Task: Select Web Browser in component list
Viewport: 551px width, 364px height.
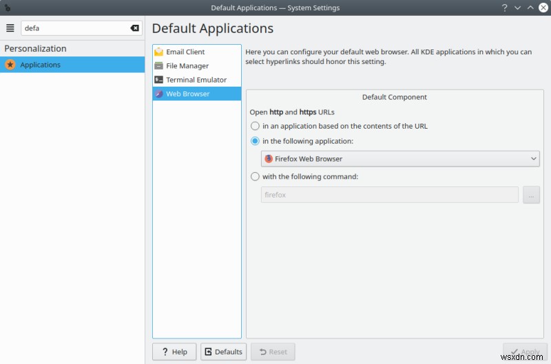Action: pos(197,94)
